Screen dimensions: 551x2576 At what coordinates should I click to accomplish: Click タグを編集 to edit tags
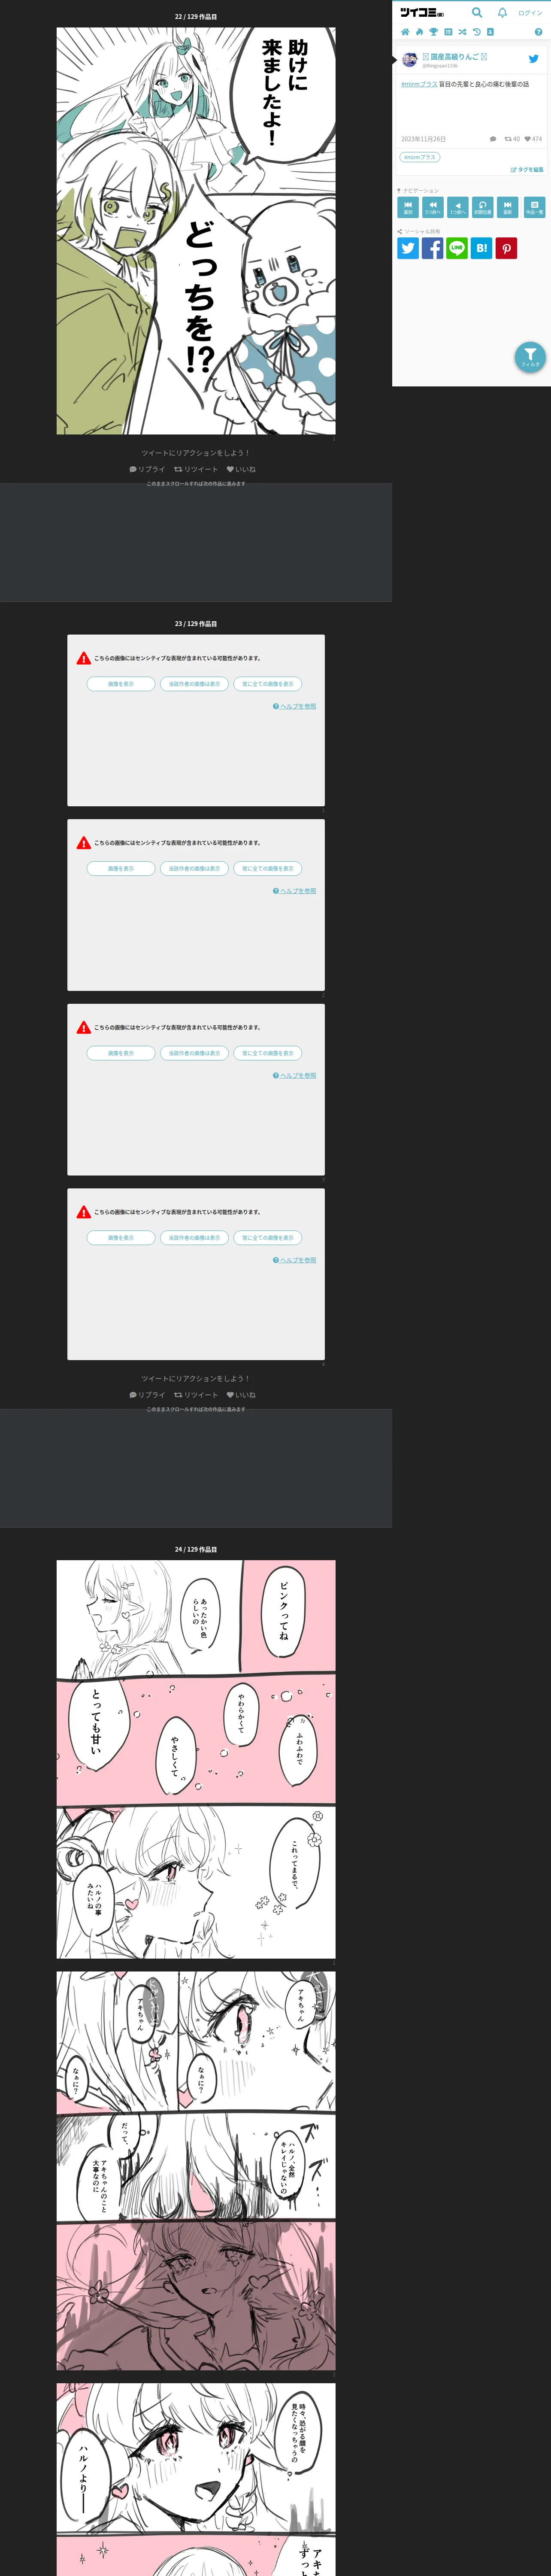[527, 170]
